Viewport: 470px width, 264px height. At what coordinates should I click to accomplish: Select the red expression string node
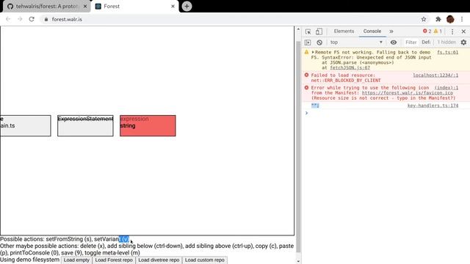pyautogui.click(x=148, y=125)
